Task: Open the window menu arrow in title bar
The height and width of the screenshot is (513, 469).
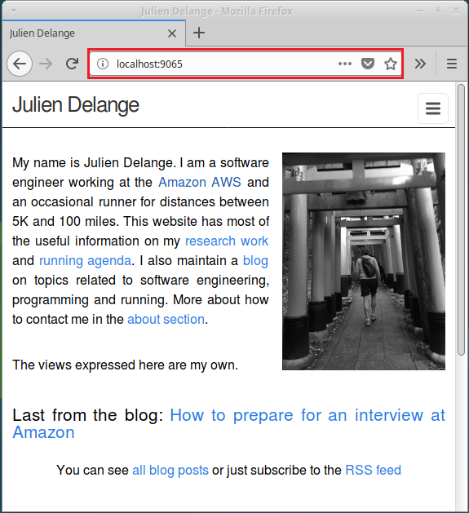Action: [13, 11]
